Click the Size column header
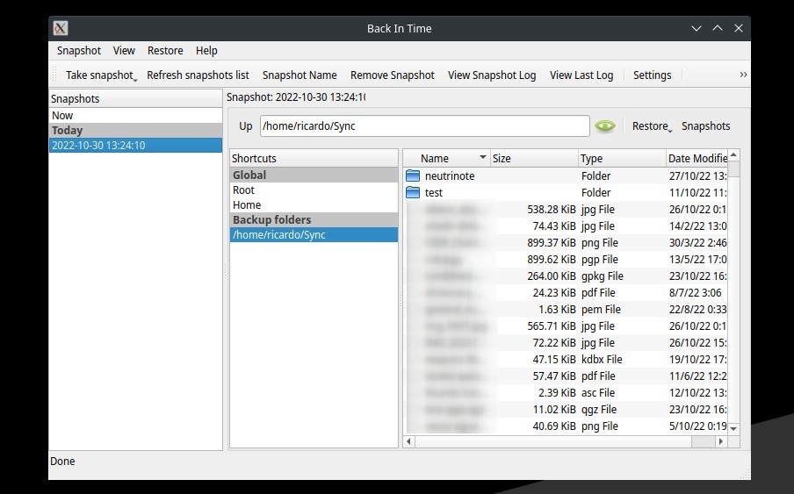This screenshot has height=494, width=794. coord(534,158)
